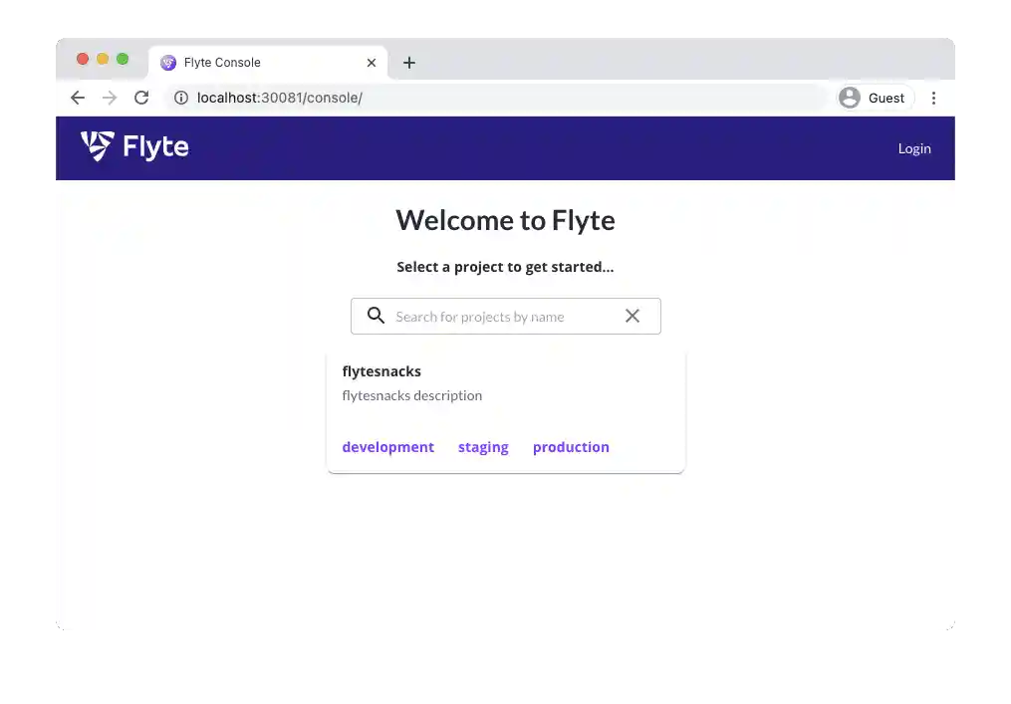Open the staging domain link
1011x704 pixels.
483,446
